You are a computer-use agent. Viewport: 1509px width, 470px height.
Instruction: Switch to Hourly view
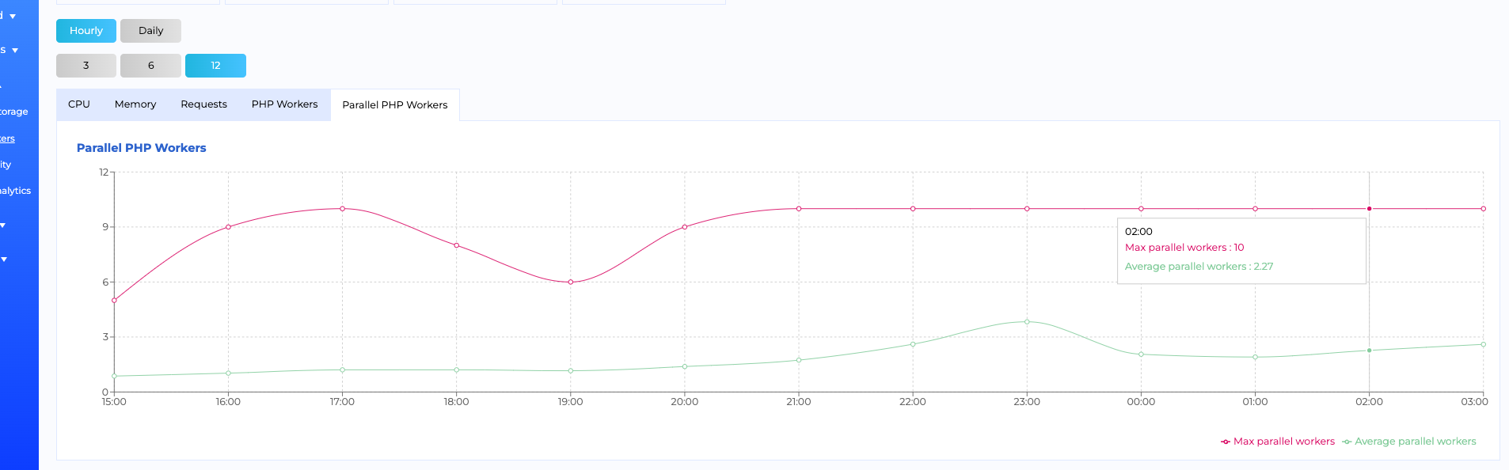coord(86,31)
